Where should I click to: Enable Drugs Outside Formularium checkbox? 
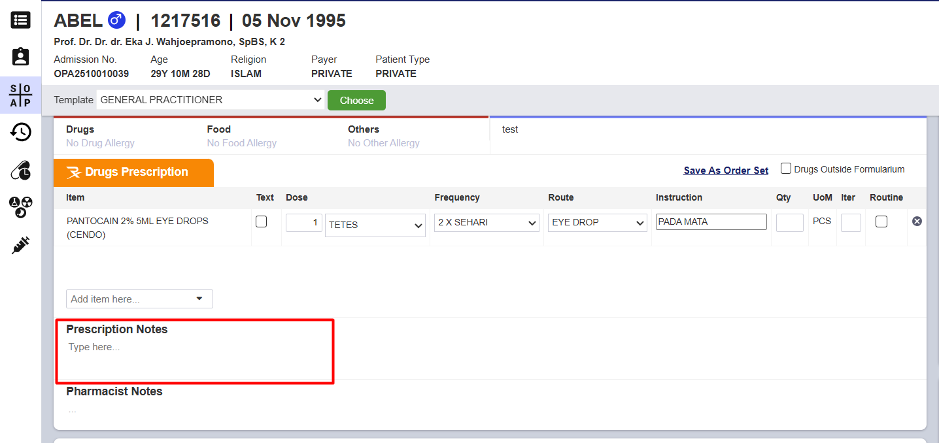point(786,169)
